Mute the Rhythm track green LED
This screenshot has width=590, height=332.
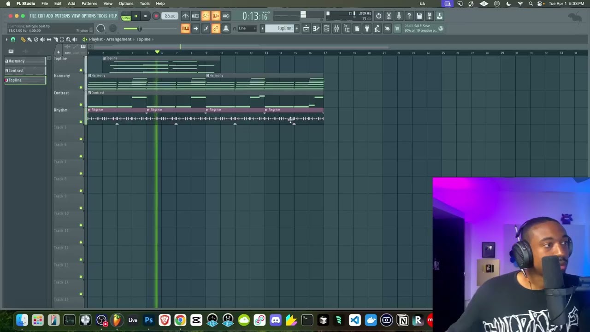(x=81, y=122)
